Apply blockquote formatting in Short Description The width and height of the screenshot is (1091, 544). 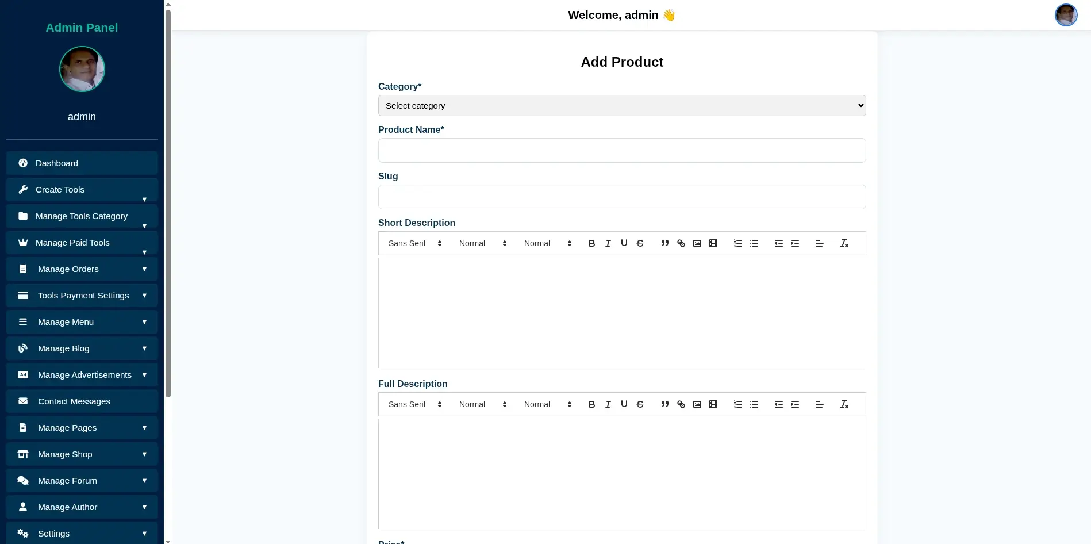664,243
